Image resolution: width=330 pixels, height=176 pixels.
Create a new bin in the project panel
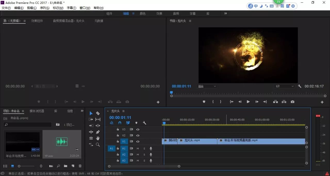click(65, 166)
